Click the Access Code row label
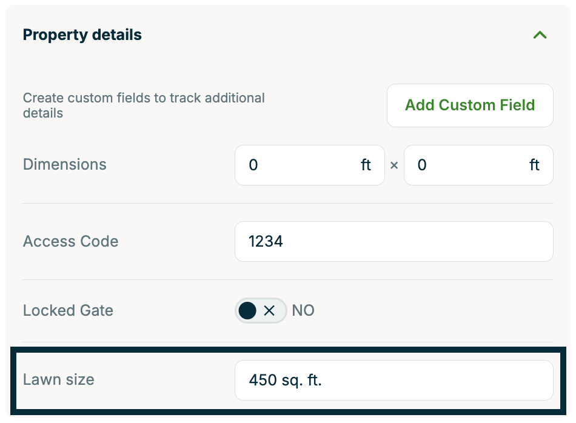The height and width of the screenshot is (423, 576). click(70, 241)
